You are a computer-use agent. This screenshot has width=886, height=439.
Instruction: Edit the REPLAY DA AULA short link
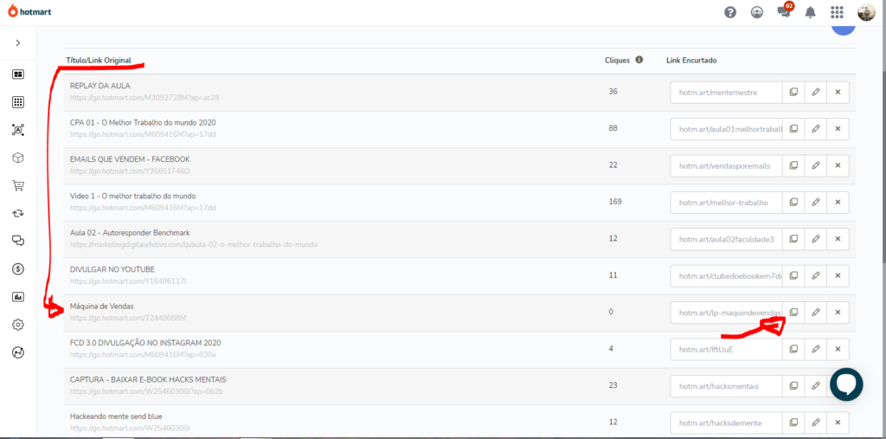[x=816, y=92]
